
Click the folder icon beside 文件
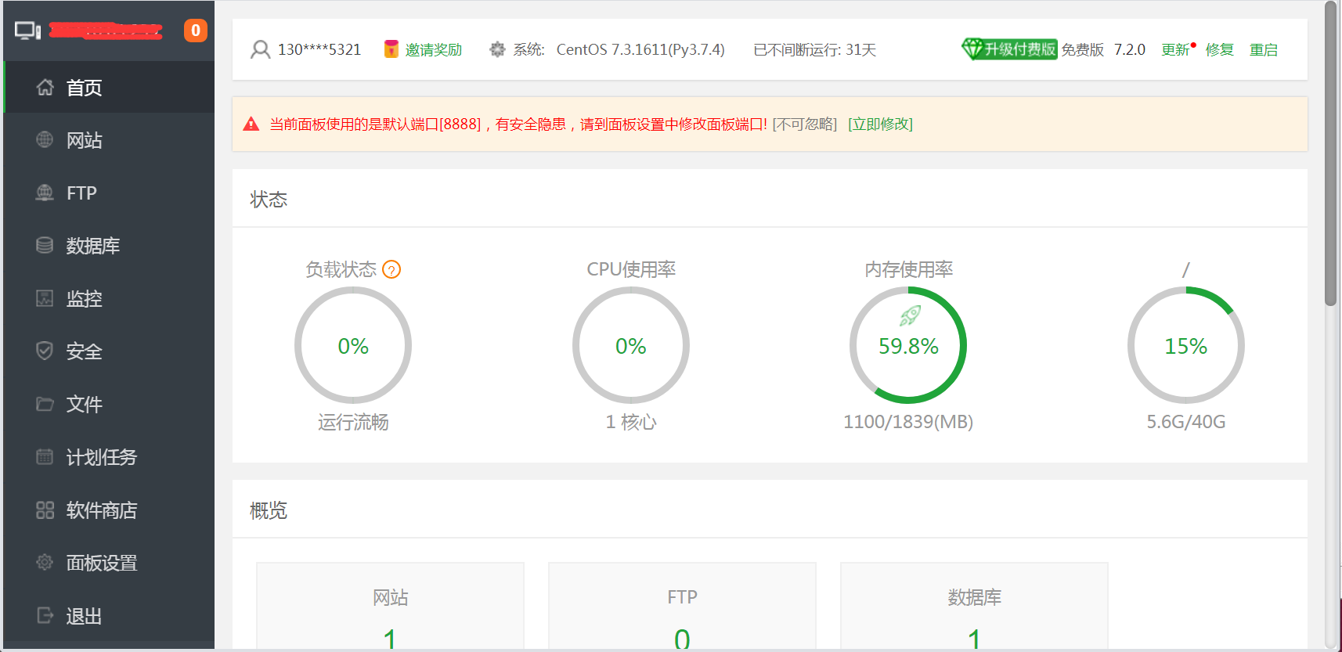45,404
